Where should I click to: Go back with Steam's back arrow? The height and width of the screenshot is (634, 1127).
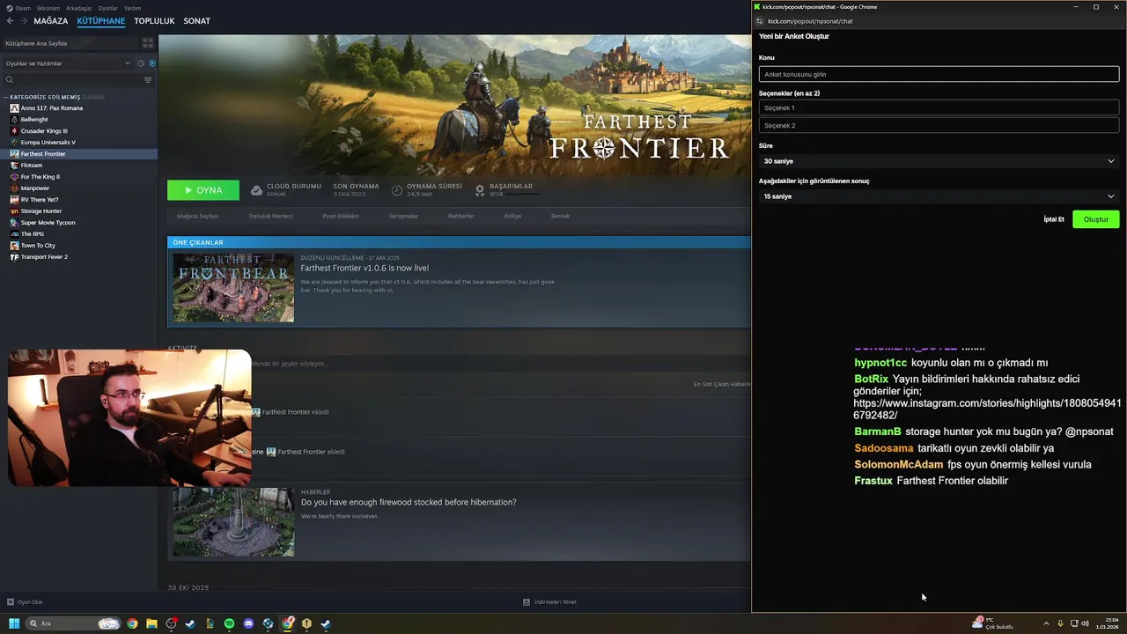[10, 20]
